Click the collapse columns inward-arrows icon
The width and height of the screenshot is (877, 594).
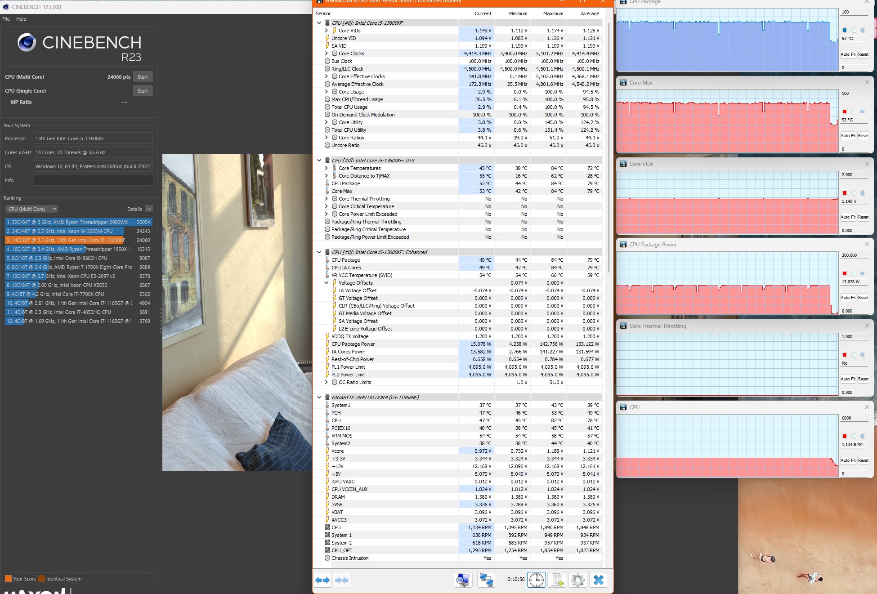[x=341, y=580]
